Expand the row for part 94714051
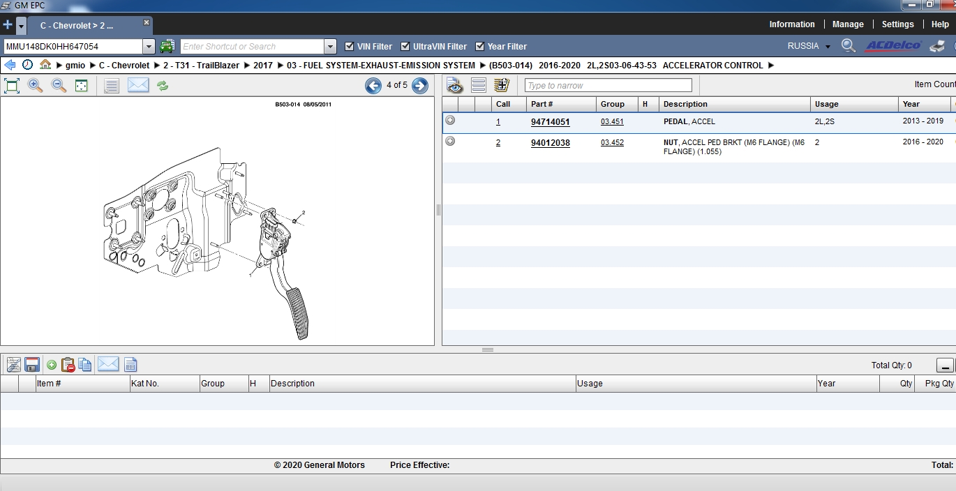This screenshot has width=956, height=491. (x=450, y=121)
